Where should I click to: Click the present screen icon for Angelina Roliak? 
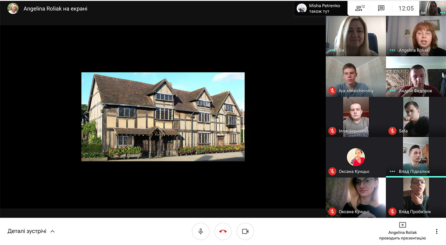click(402, 225)
